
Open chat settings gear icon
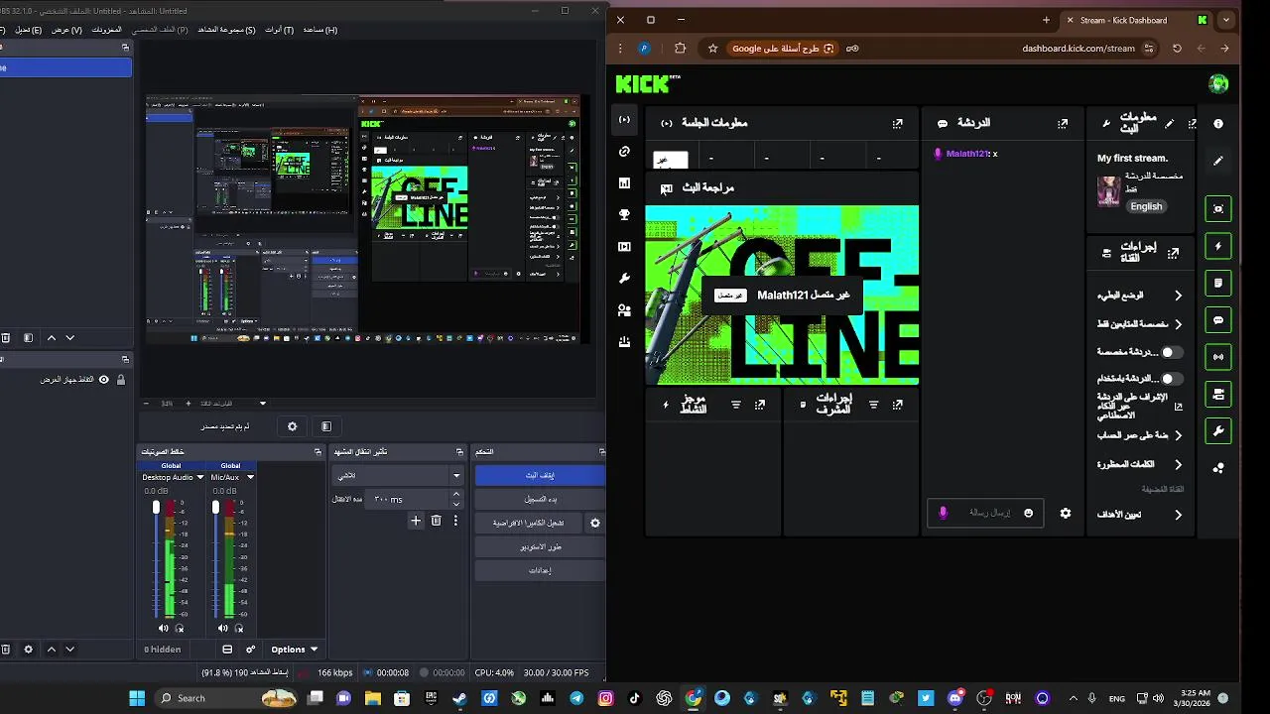1066,513
